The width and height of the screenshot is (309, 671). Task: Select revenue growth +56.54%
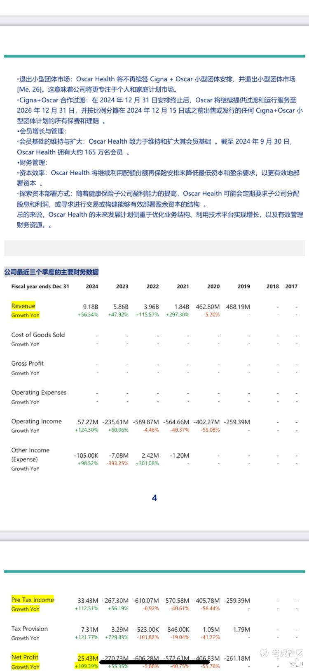88,315
